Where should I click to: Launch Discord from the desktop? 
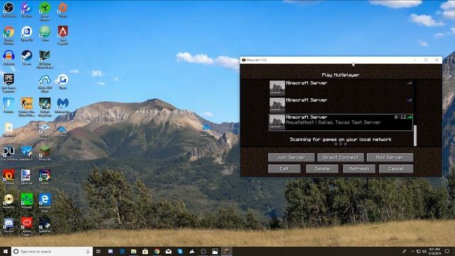(9, 225)
